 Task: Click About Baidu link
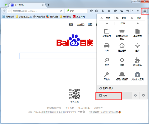pos(84,108)
